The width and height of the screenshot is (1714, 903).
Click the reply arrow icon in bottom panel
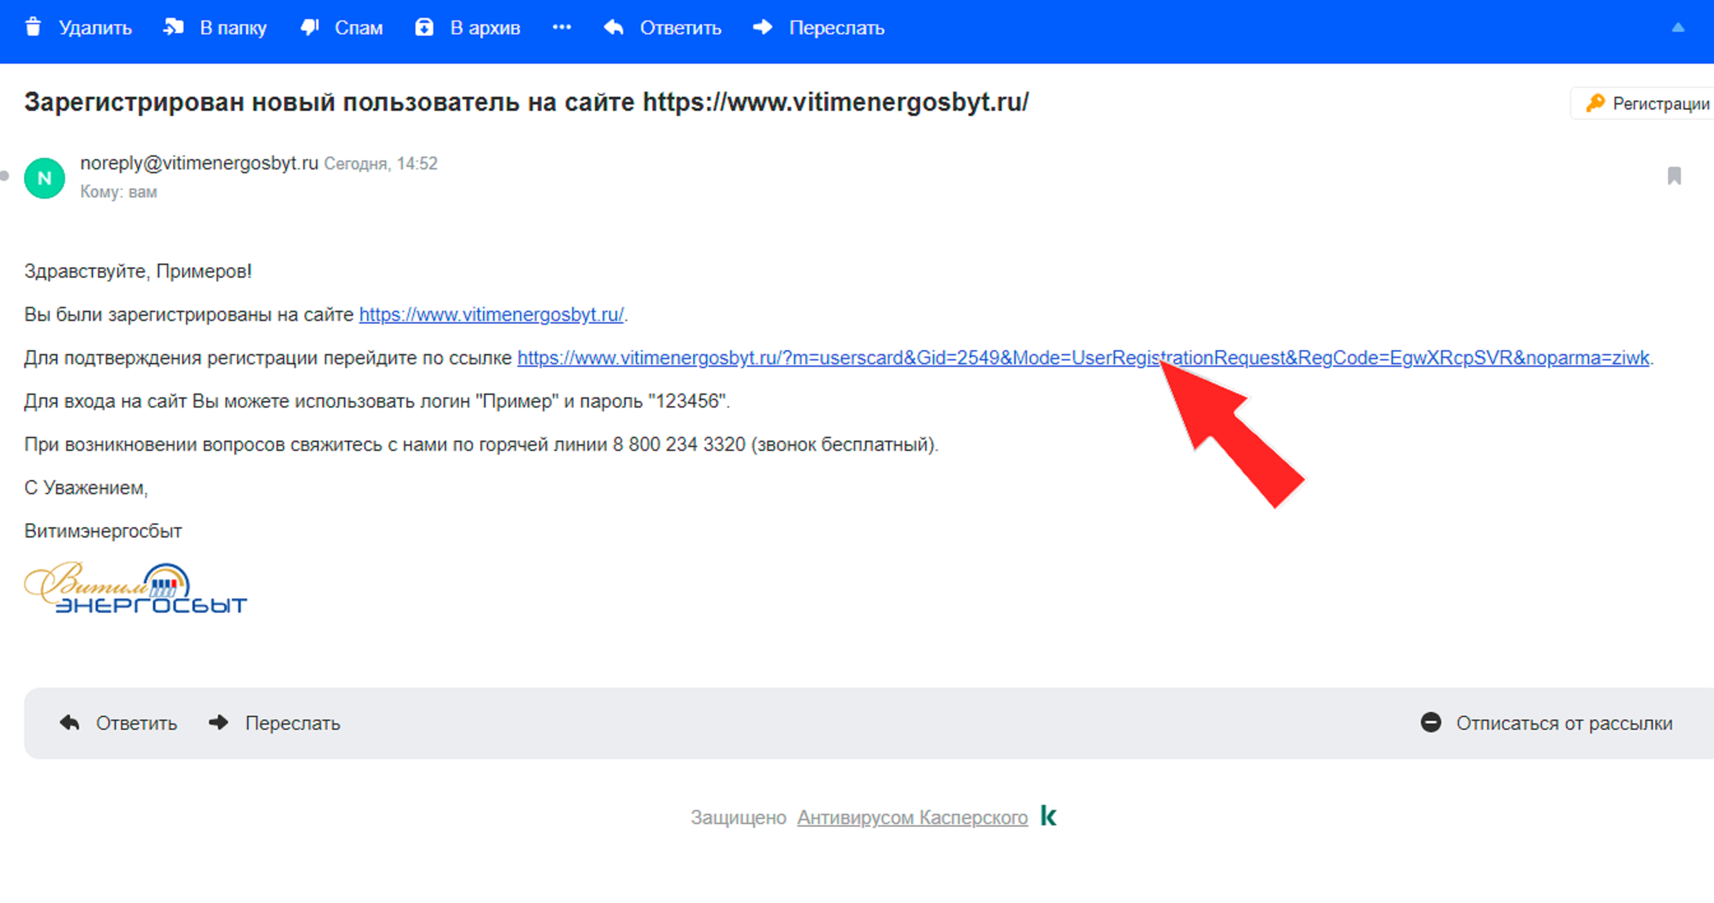point(70,723)
